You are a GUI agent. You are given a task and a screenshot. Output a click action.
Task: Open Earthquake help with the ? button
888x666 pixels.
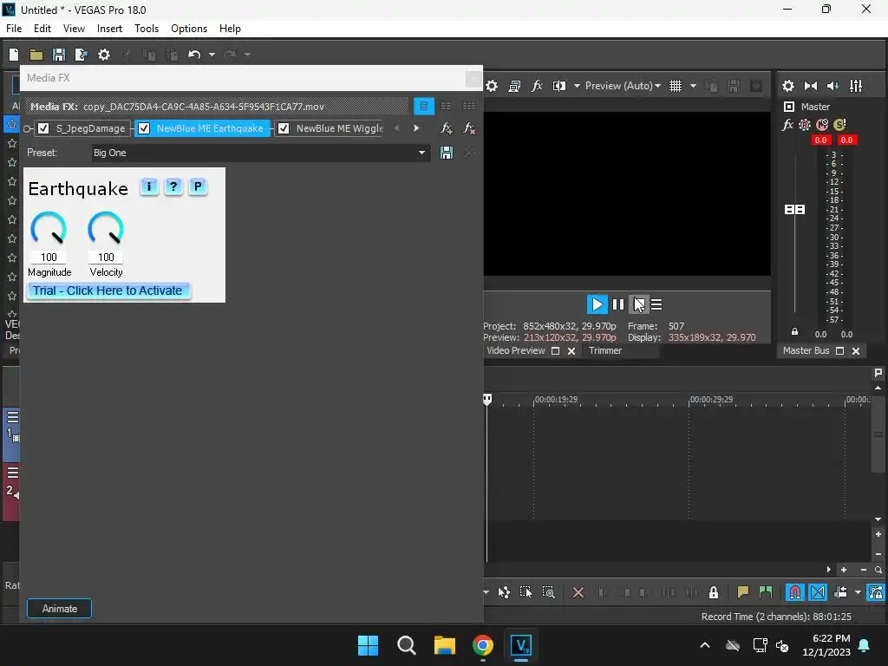point(173,186)
